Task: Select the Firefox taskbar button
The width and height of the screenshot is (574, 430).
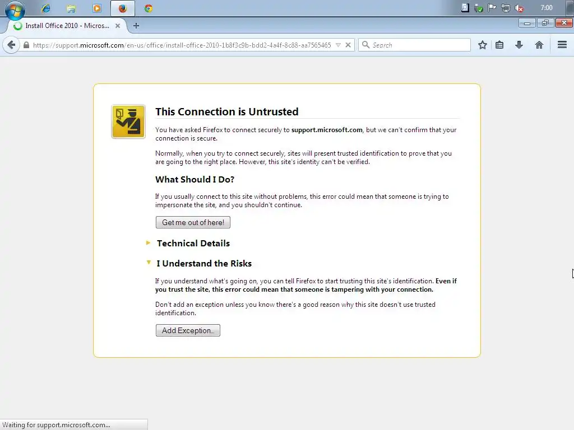Action: point(123,8)
